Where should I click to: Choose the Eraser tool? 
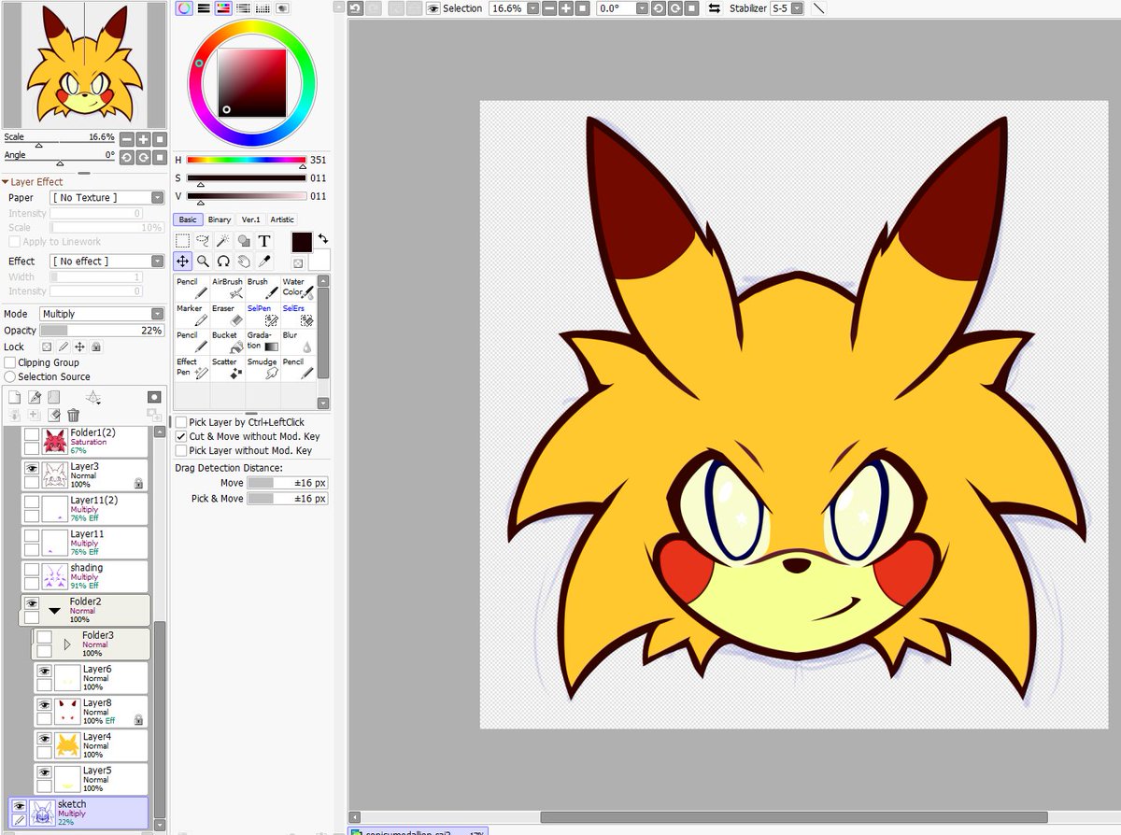pyautogui.click(x=227, y=314)
